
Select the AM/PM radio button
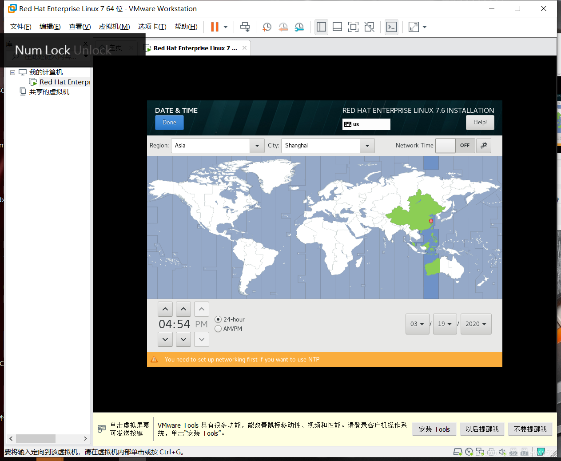coord(218,329)
